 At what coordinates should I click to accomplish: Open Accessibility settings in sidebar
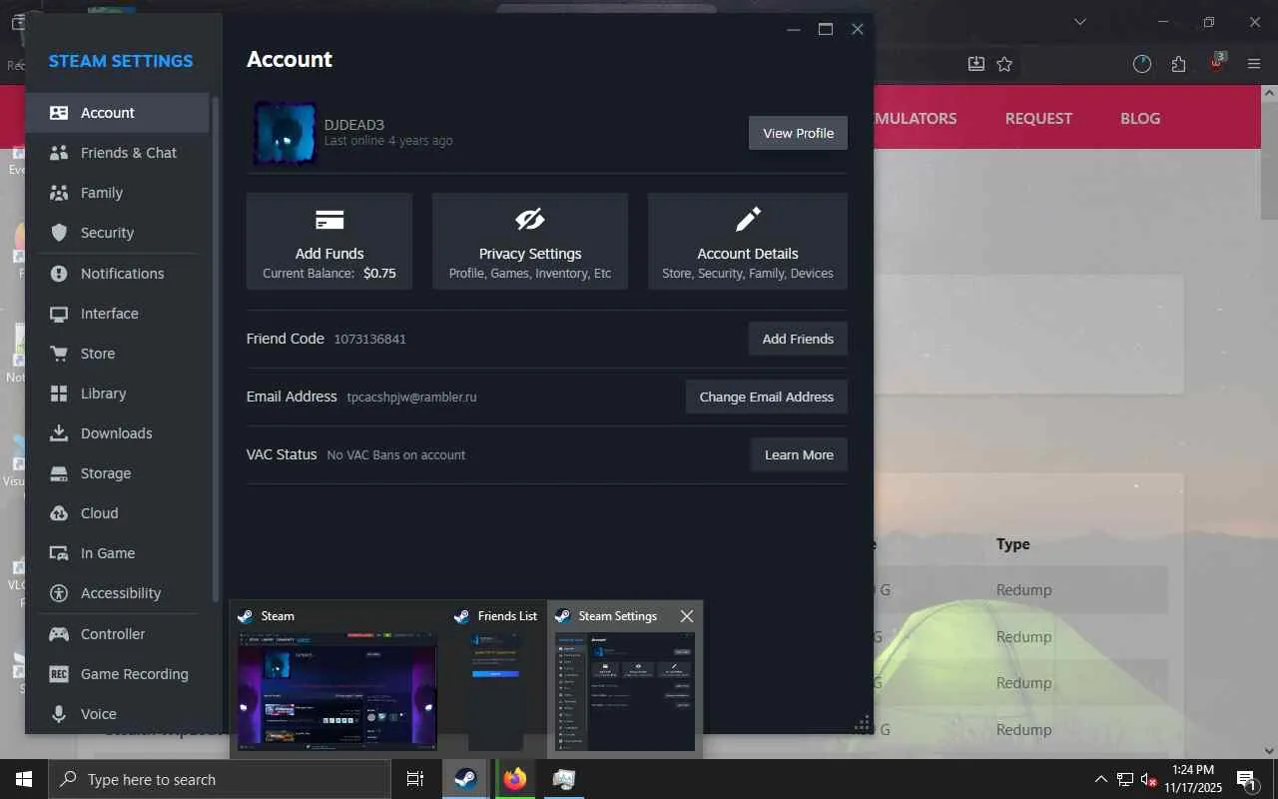(x=118, y=593)
